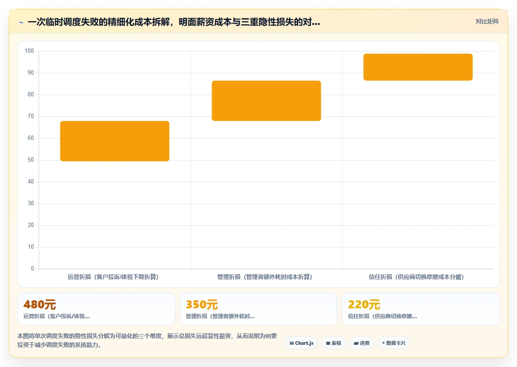Click the 表格 tag chip
The height and width of the screenshot is (367, 517).
point(334,343)
